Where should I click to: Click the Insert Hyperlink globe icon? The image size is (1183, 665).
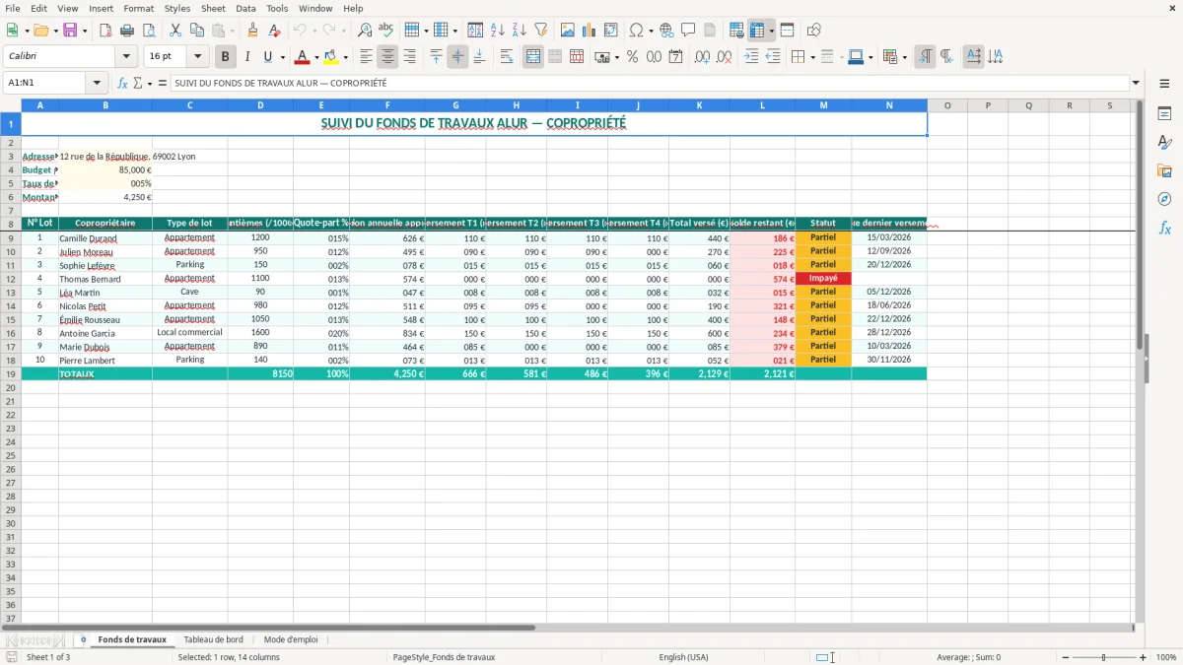tap(666, 31)
